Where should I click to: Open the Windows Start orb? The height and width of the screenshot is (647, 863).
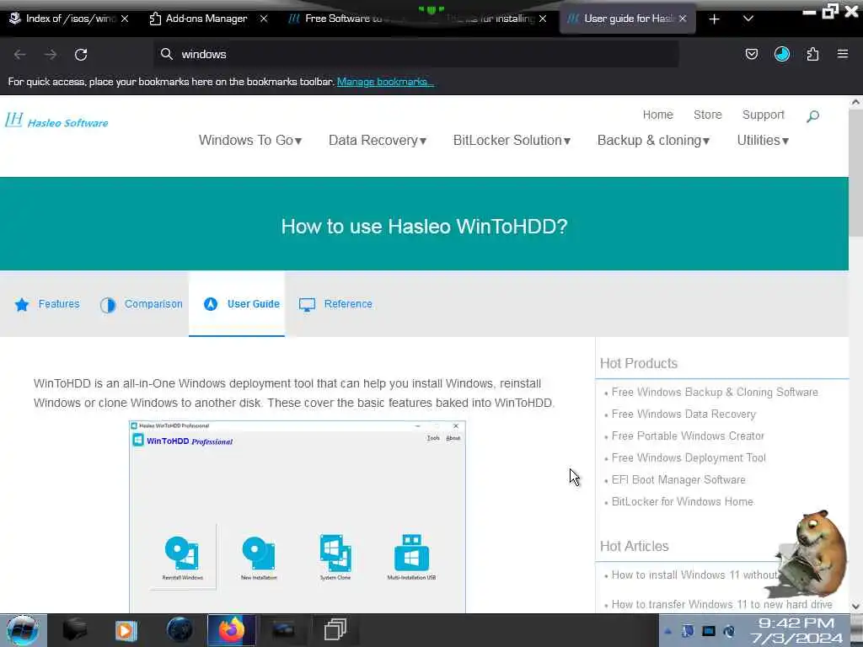click(23, 630)
